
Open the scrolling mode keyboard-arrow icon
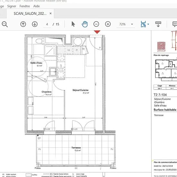[158, 24]
